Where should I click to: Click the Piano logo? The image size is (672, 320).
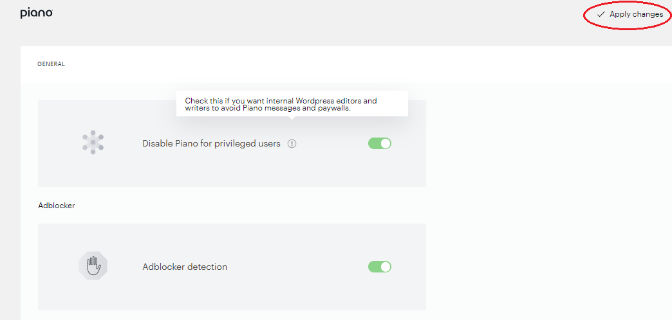pos(37,13)
